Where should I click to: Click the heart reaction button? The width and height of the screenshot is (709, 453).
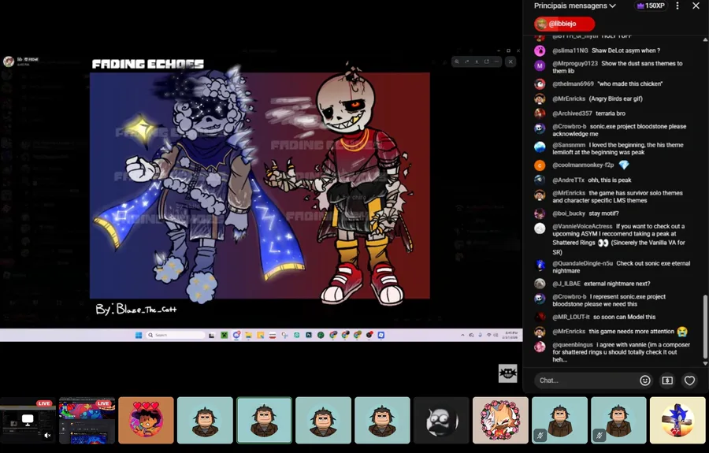coord(689,381)
